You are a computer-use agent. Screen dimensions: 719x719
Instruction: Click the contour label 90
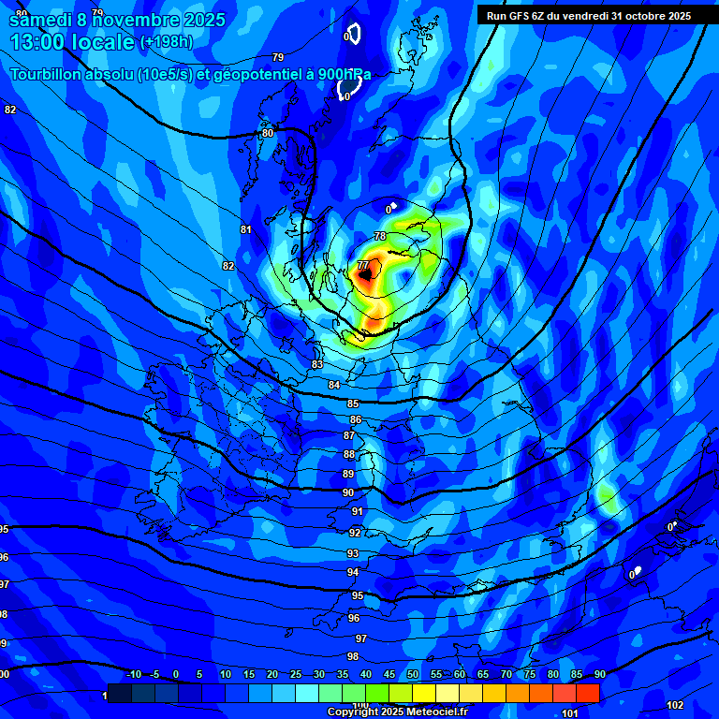pos(348,492)
